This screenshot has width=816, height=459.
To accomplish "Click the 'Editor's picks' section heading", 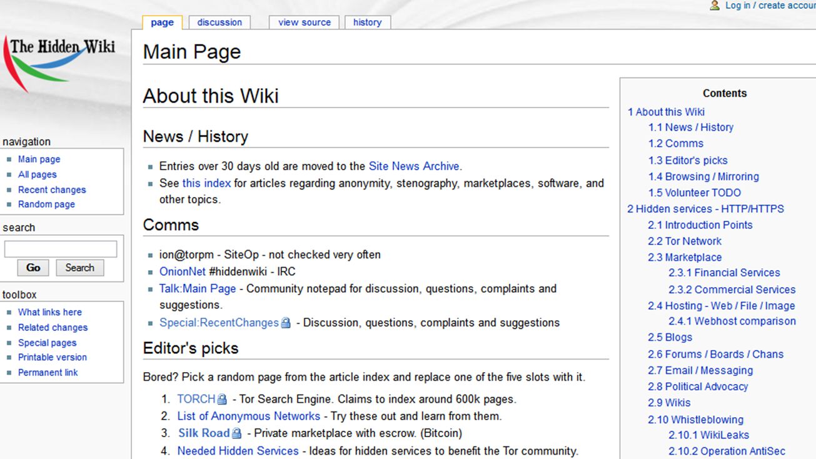I will tap(191, 348).
